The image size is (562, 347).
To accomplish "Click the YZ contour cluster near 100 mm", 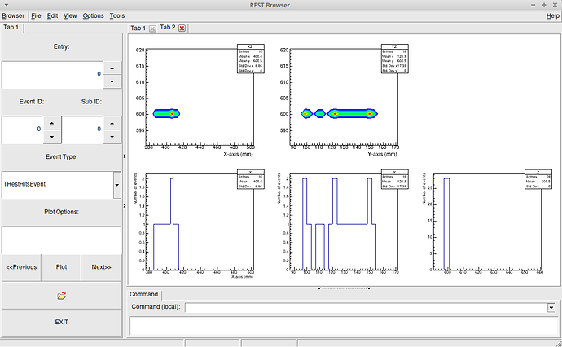I will point(306,114).
